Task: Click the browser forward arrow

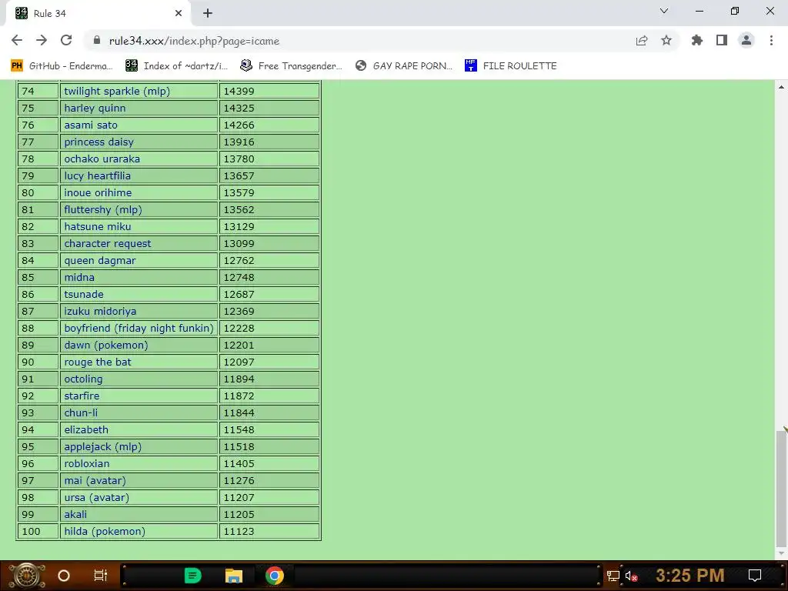Action: click(x=42, y=41)
